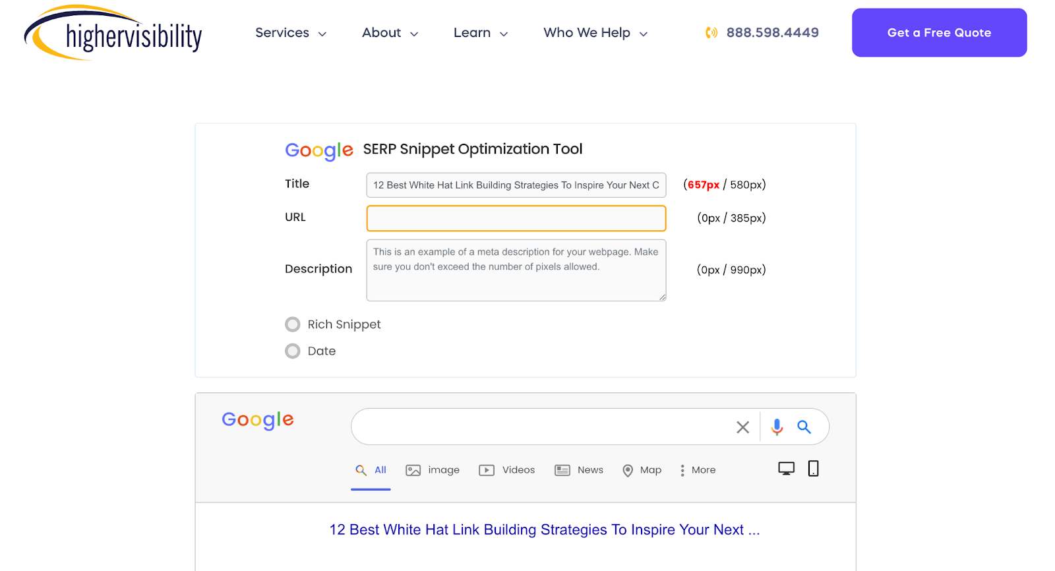Select the All search tab
This screenshot has width=1055, height=571.
(x=371, y=470)
